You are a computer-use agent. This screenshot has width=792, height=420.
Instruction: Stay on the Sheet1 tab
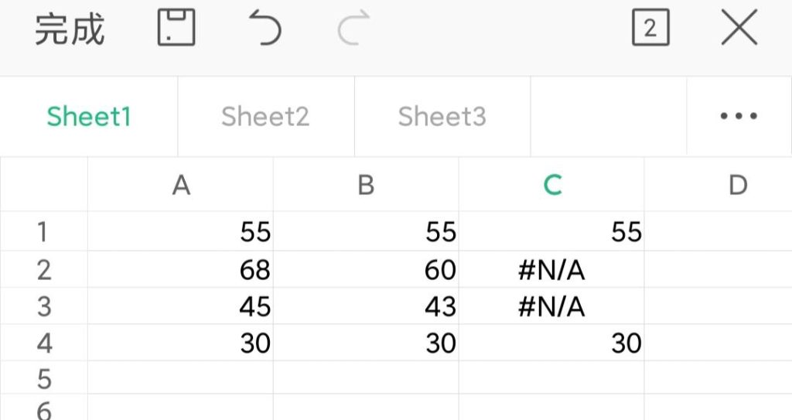pos(89,117)
